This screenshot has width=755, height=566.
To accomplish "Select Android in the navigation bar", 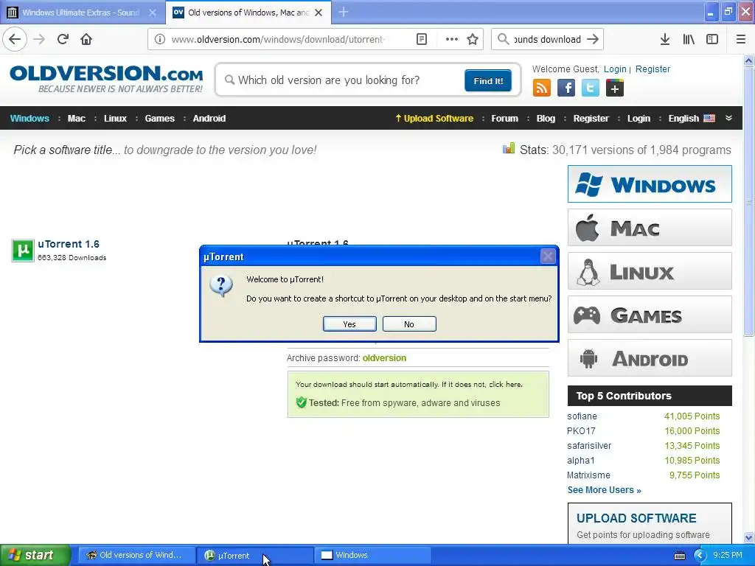I will [x=209, y=119].
